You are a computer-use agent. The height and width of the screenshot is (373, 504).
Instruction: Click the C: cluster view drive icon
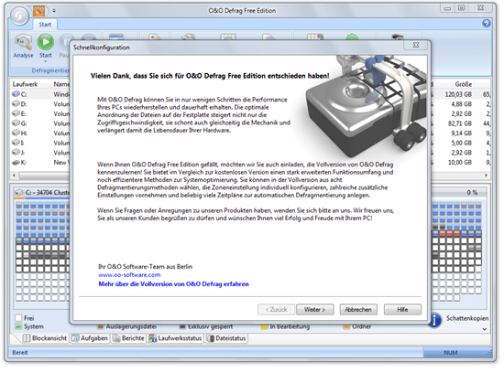pyautogui.click(x=19, y=192)
